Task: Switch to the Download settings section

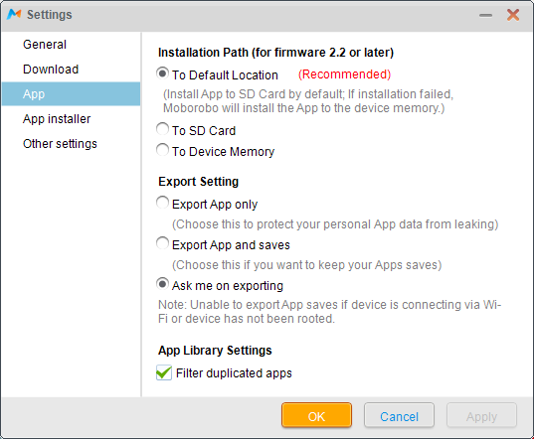Action: [51, 70]
